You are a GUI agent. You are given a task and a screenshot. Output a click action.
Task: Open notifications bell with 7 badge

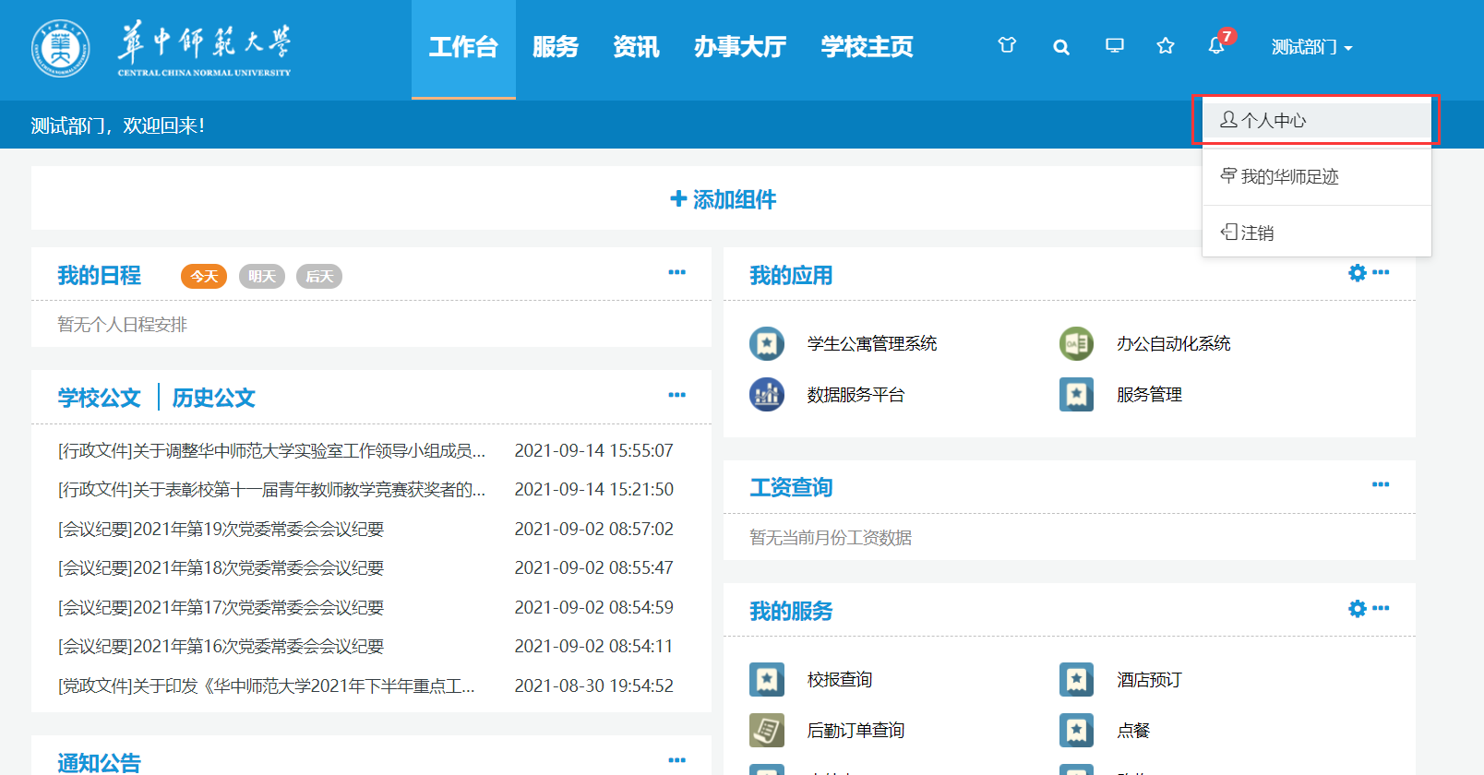pyautogui.click(x=1216, y=45)
